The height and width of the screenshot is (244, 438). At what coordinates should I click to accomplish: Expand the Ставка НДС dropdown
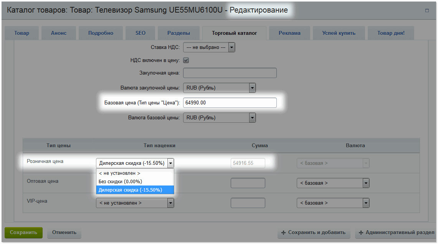point(209,47)
